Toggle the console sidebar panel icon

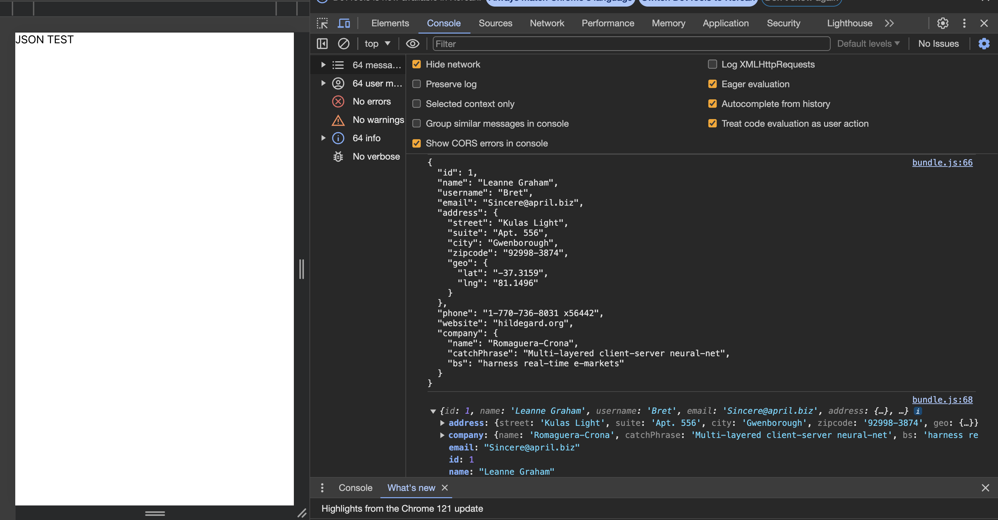point(322,44)
